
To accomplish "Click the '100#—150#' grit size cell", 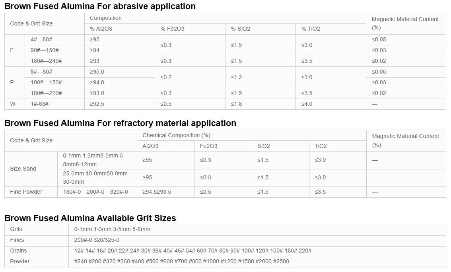I will [x=54, y=83].
